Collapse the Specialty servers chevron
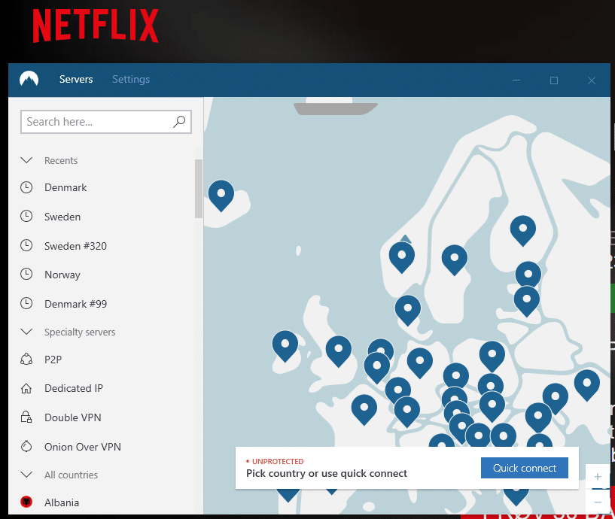Screen dimensions: 615x519 click(x=26, y=332)
